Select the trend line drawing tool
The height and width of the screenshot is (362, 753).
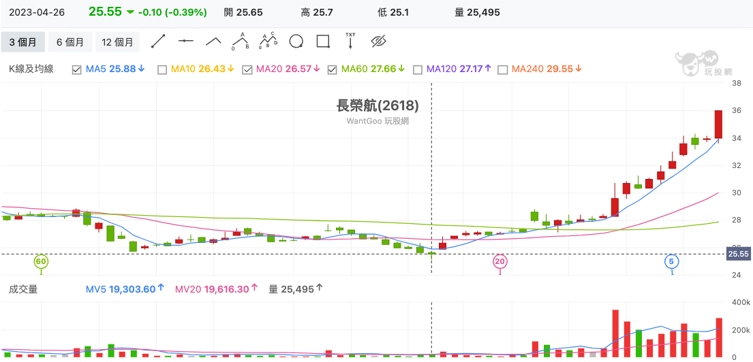point(158,42)
